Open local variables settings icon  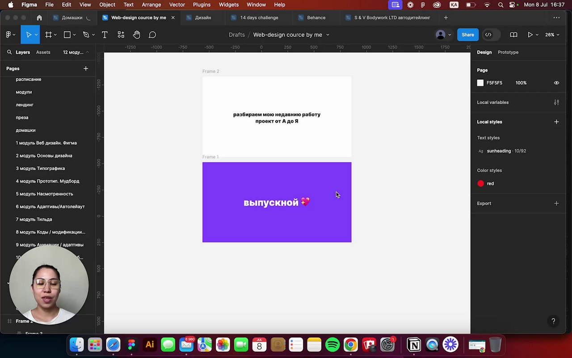tap(556, 102)
